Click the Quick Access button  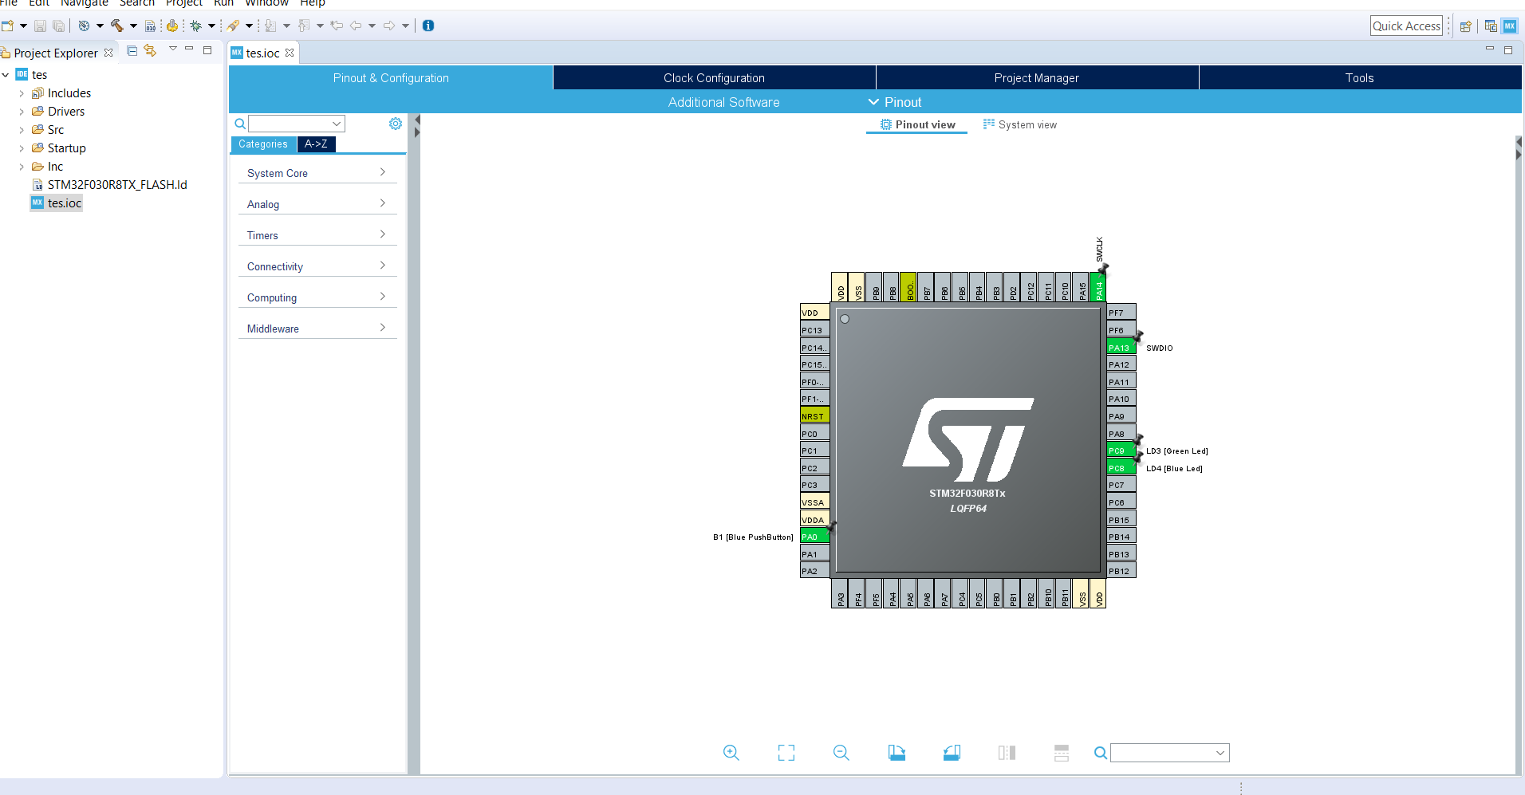[x=1406, y=26]
